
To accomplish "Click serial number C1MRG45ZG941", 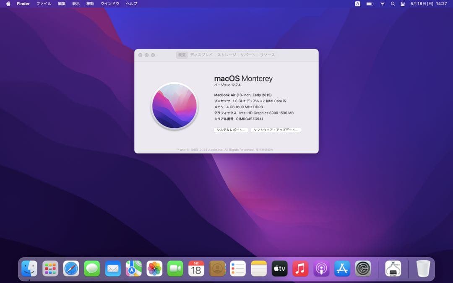I will click(x=249, y=119).
